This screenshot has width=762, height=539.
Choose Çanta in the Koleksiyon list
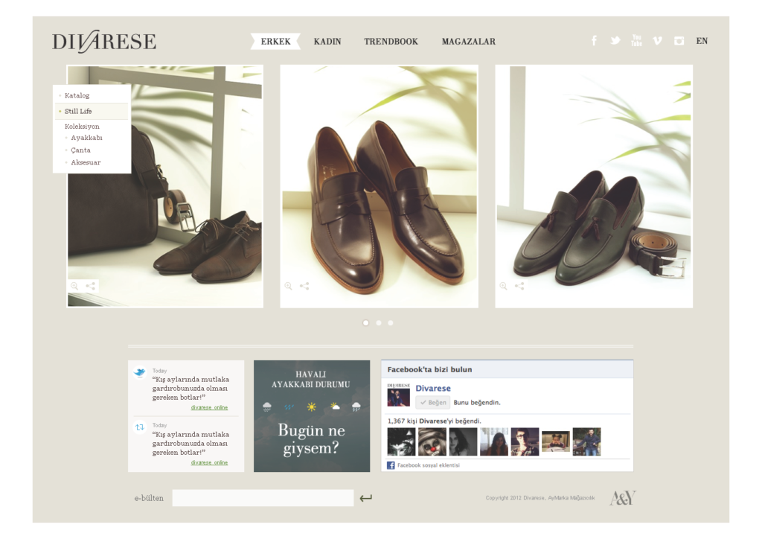click(80, 150)
